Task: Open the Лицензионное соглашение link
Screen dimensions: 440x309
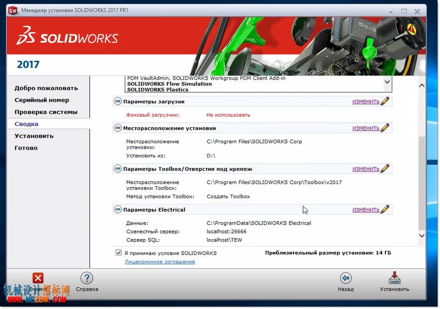Action: point(160,262)
